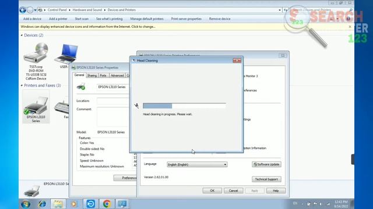Launch Internet Explorer from taskbar

coord(42,204)
